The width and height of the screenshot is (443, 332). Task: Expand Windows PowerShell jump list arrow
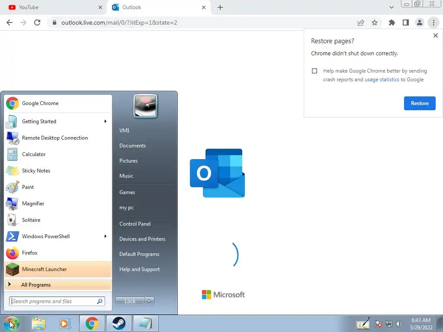(x=106, y=236)
